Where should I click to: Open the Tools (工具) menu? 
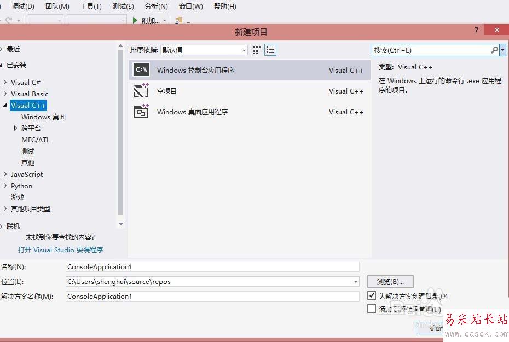(x=91, y=6)
